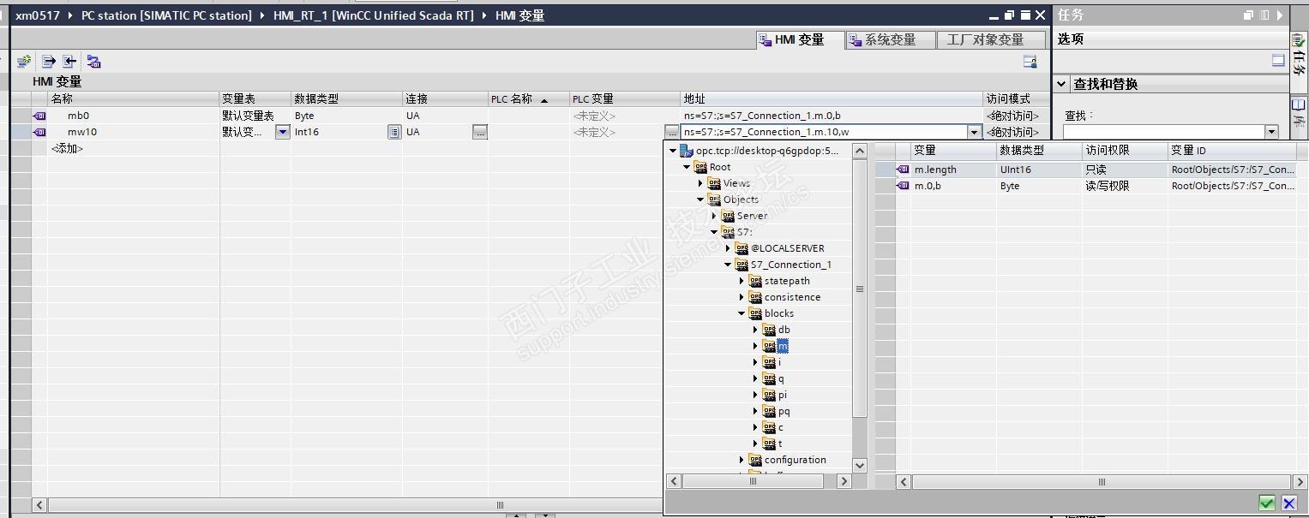This screenshot has width=1309, height=518.
Task: Expand the Server tree node
Action: (714, 216)
